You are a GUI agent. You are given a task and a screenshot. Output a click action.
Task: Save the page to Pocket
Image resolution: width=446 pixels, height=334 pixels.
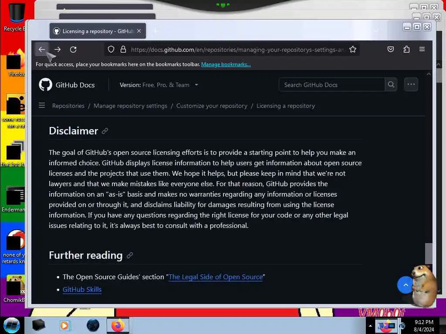point(391,49)
